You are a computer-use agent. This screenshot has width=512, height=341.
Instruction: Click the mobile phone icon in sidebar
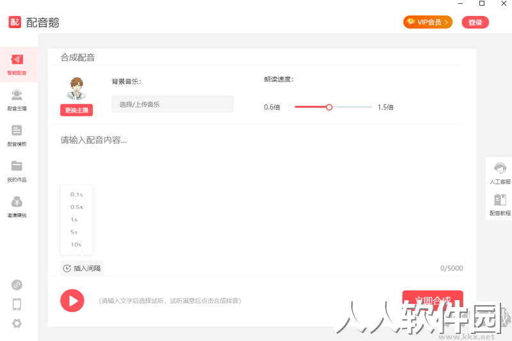[17, 304]
